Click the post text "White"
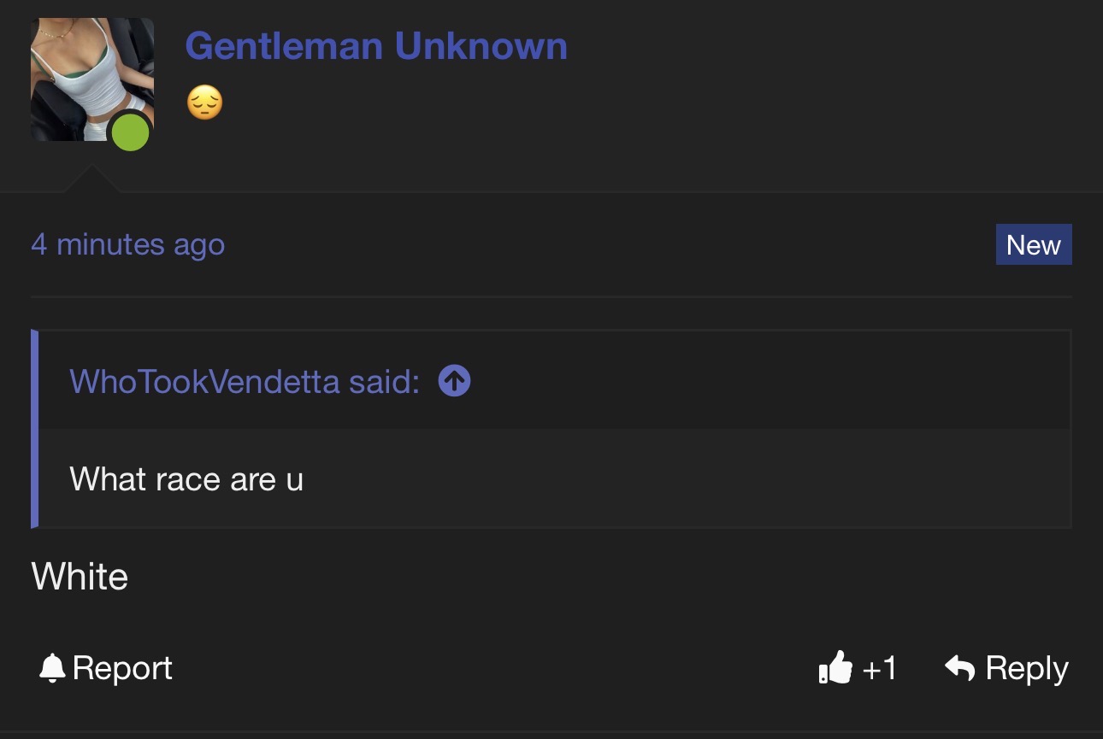 tap(80, 577)
